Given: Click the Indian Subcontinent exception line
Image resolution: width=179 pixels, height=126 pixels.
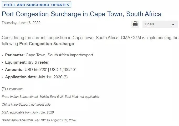Looking at the screenshot, I should click(50, 97).
